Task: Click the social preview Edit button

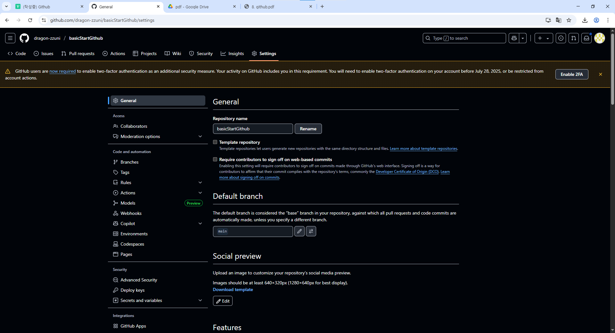Action: pyautogui.click(x=223, y=301)
